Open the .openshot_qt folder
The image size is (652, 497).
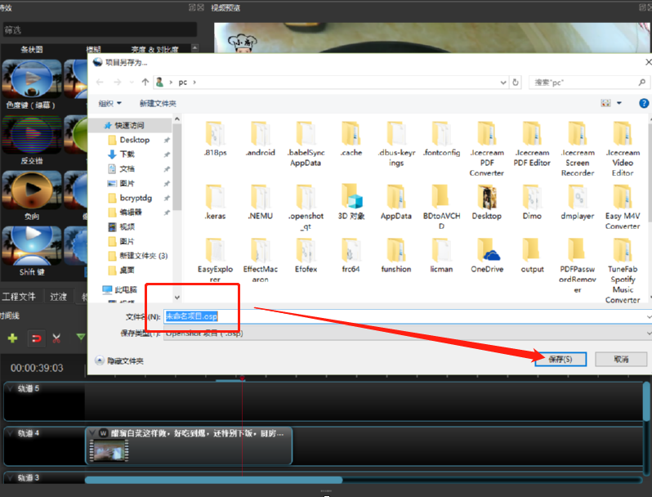[x=306, y=208]
